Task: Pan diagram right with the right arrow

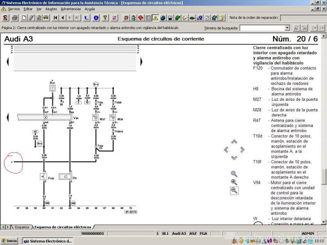Action: 242,149
